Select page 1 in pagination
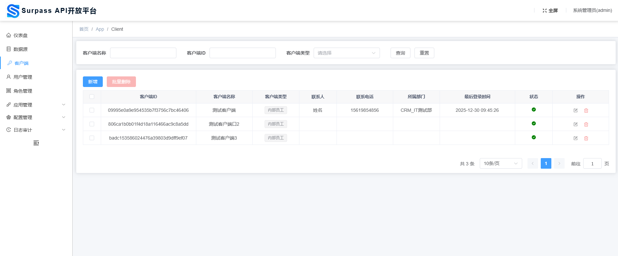The height and width of the screenshot is (256, 618). tap(546, 163)
